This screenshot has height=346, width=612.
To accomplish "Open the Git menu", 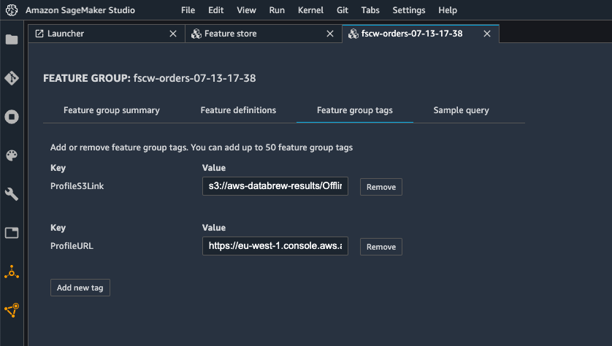I will [x=343, y=10].
